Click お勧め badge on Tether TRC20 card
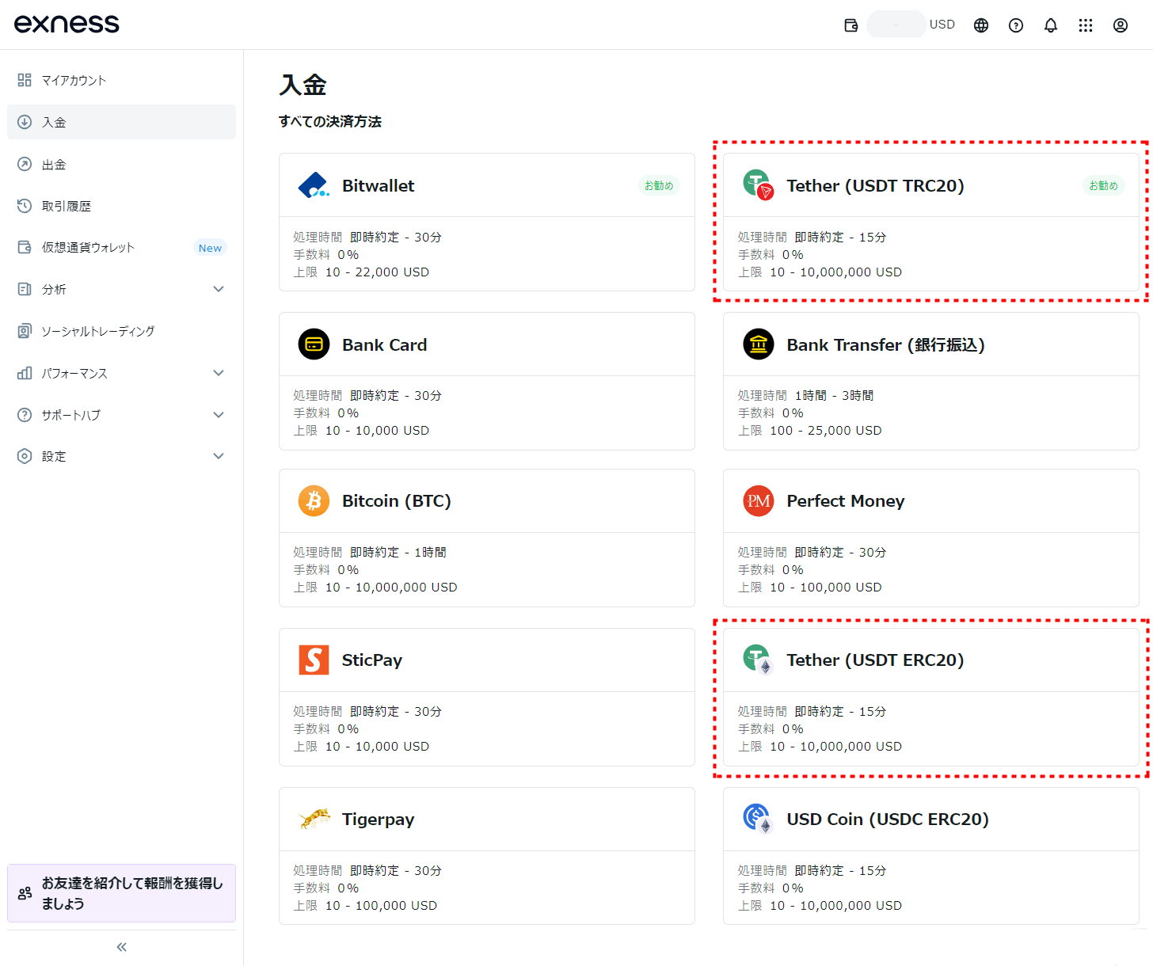The width and height of the screenshot is (1153, 966). [x=1103, y=185]
